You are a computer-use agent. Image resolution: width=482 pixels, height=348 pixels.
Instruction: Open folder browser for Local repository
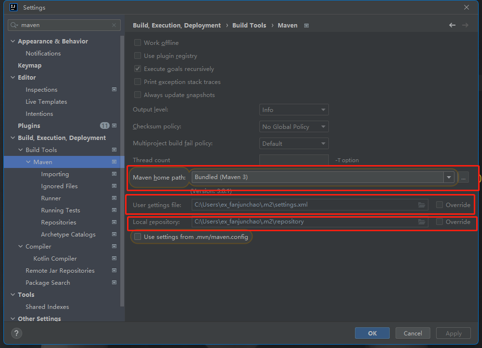[x=422, y=222]
